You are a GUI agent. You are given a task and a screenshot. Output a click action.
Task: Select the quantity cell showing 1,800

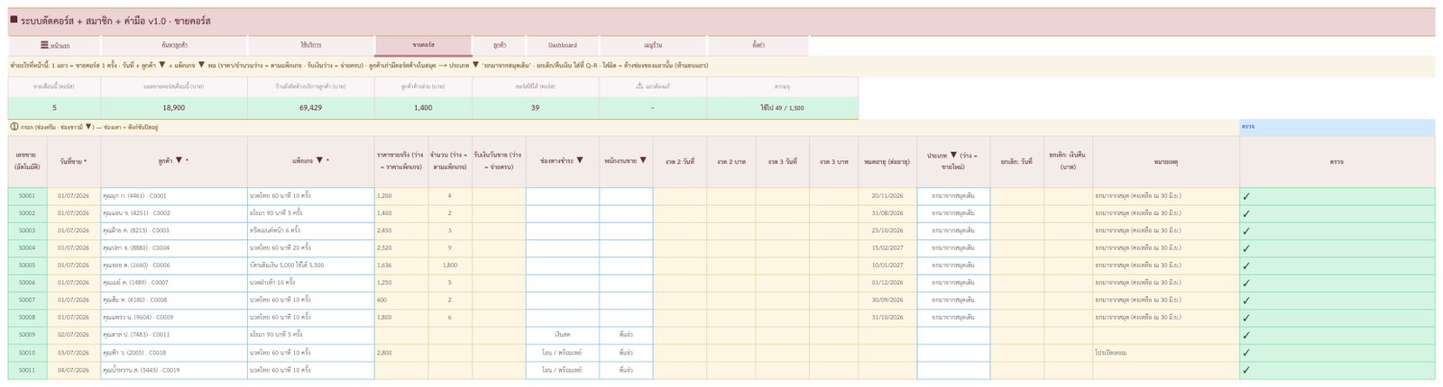tap(450, 265)
